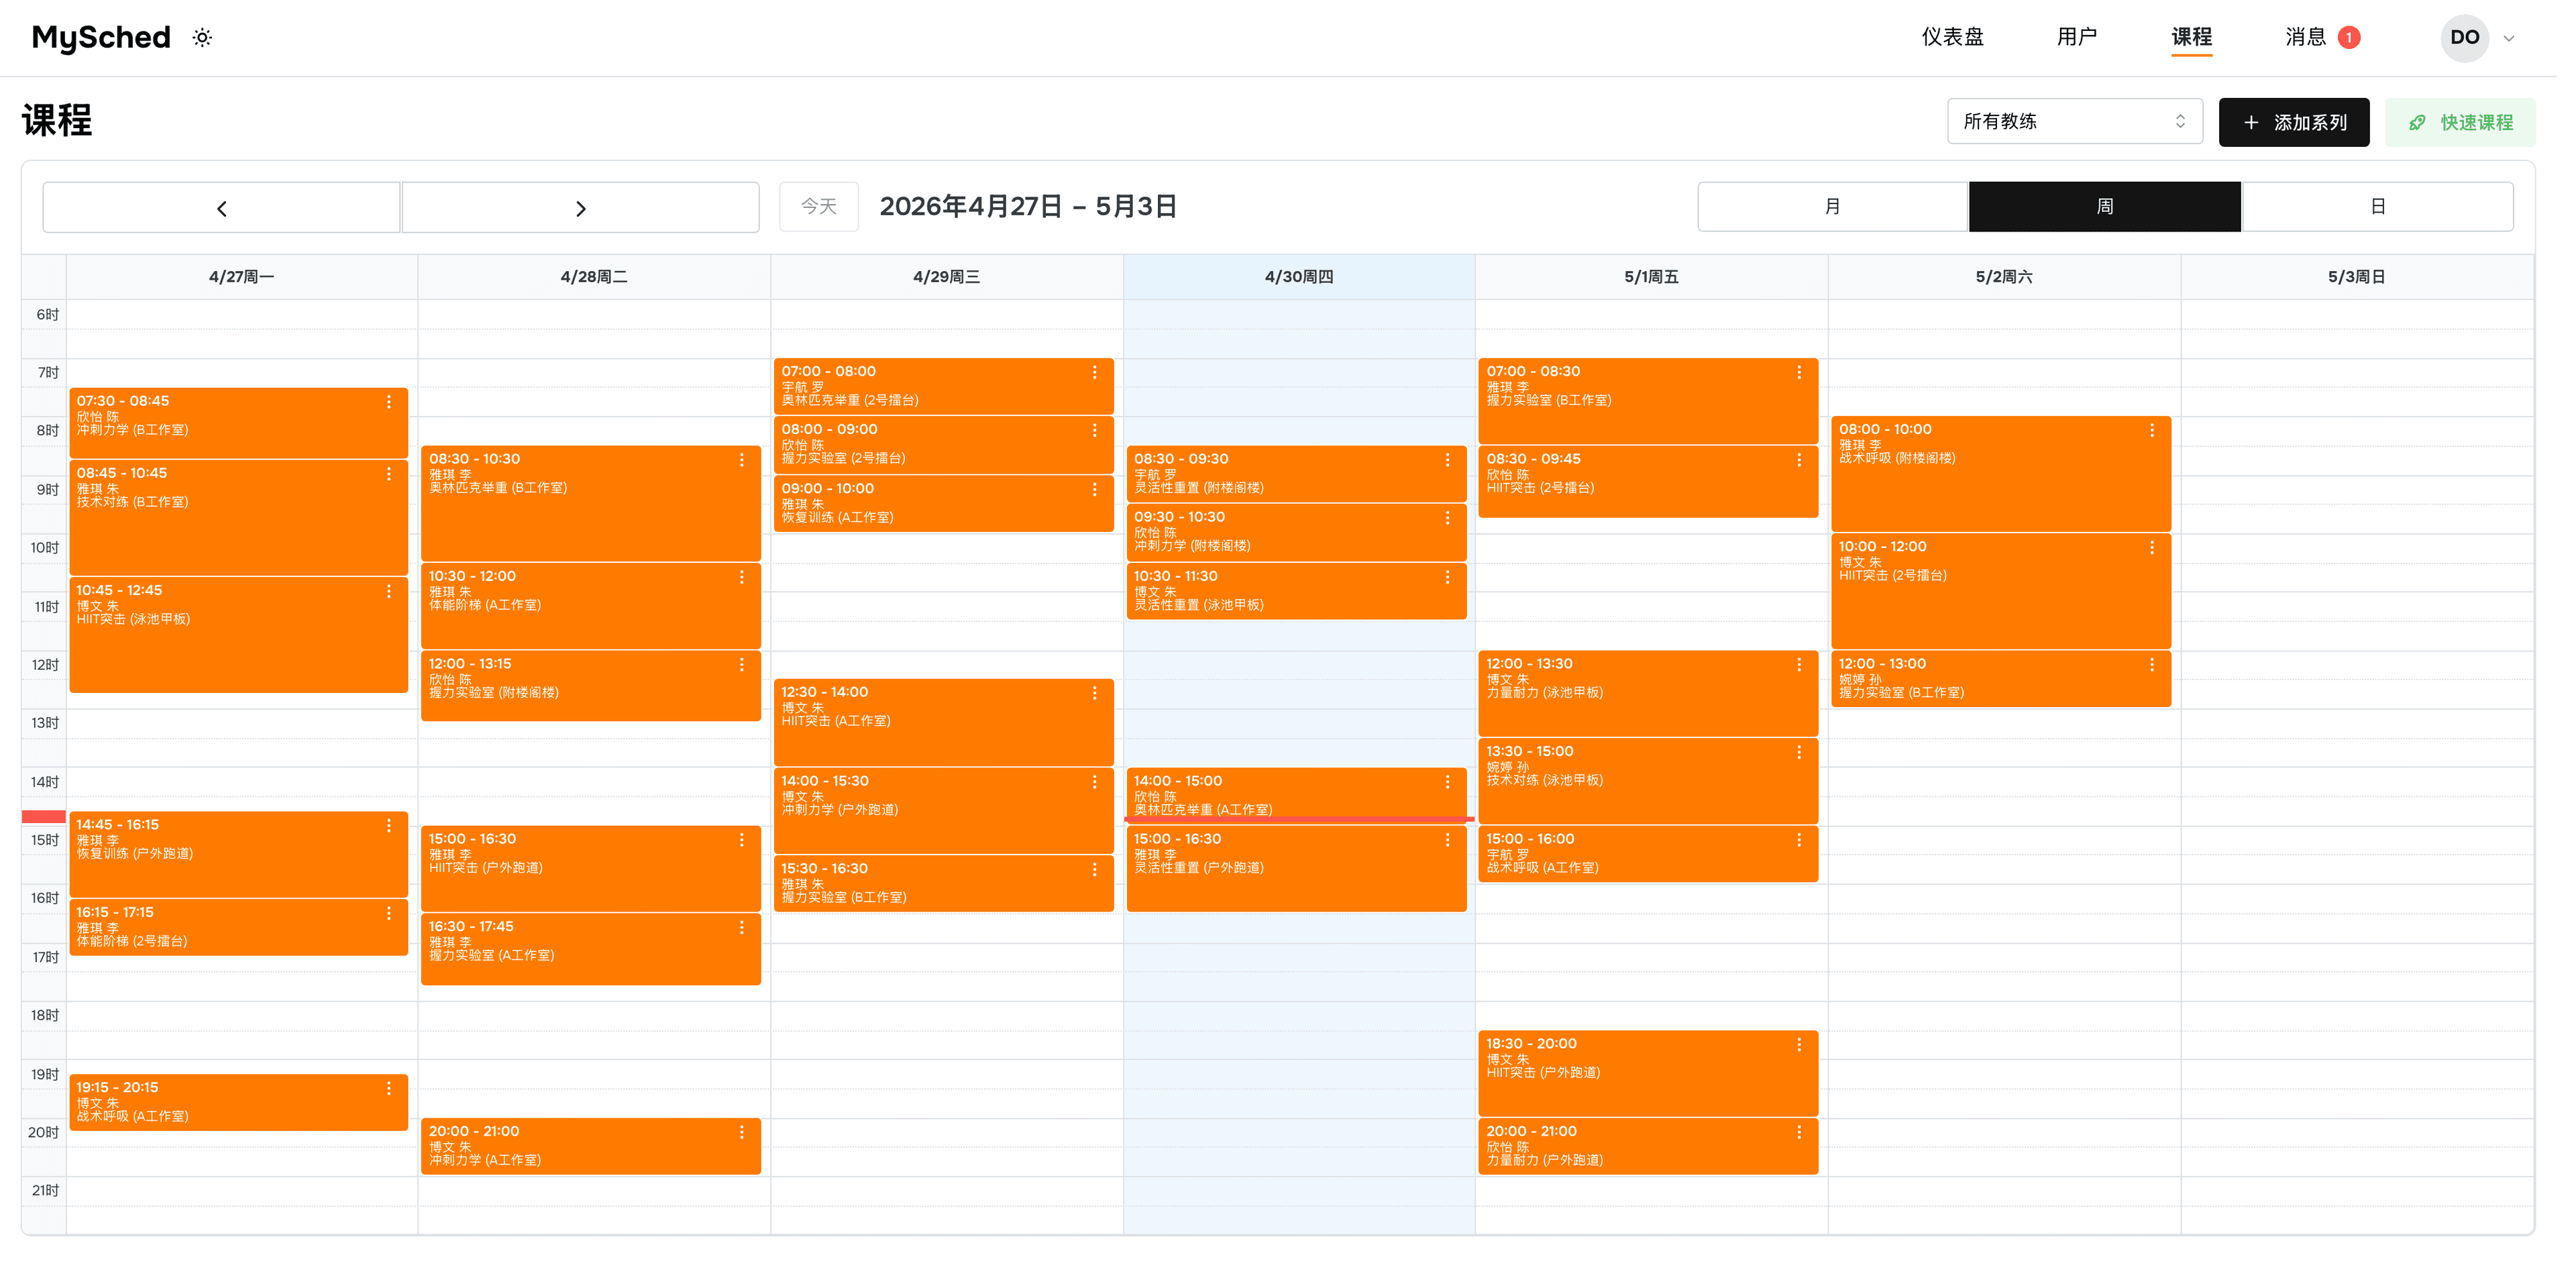The height and width of the screenshot is (1288, 2576).
Task: Open menu for Thursday 10:30 灵活性重置 class
Action: [1448, 578]
